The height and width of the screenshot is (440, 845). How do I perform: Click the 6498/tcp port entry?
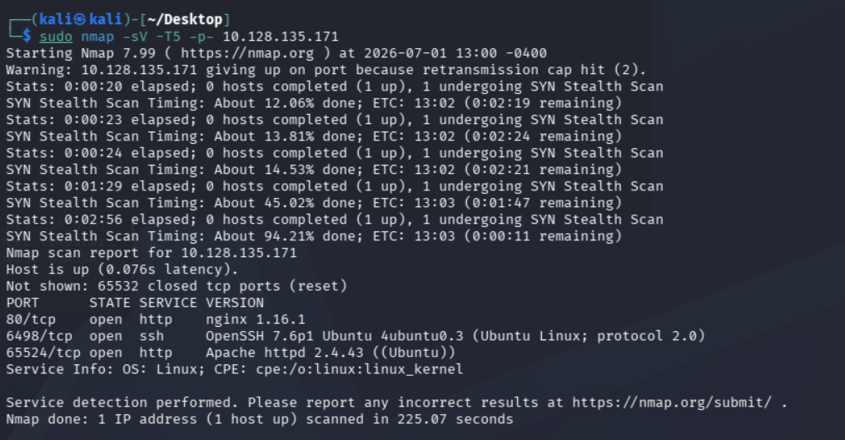click(x=39, y=336)
